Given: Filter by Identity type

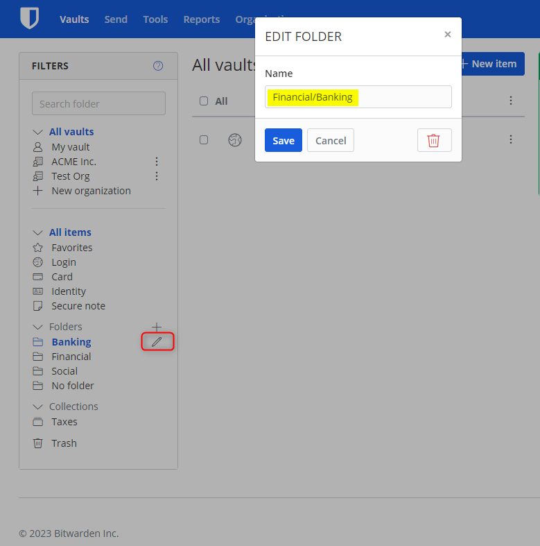Looking at the screenshot, I should [69, 291].
